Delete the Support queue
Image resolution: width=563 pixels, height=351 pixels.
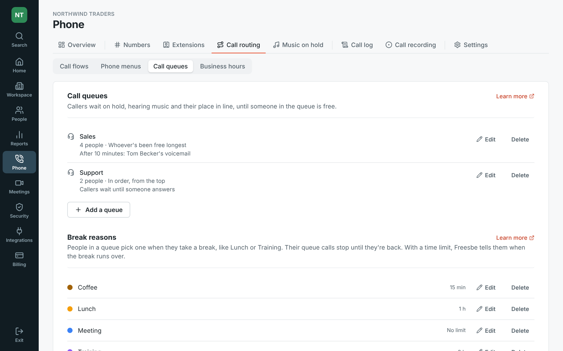[520, 175]
